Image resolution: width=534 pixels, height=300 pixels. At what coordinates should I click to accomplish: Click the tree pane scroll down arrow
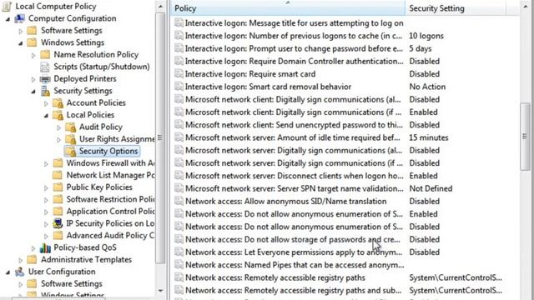click(x=160, y=291)
